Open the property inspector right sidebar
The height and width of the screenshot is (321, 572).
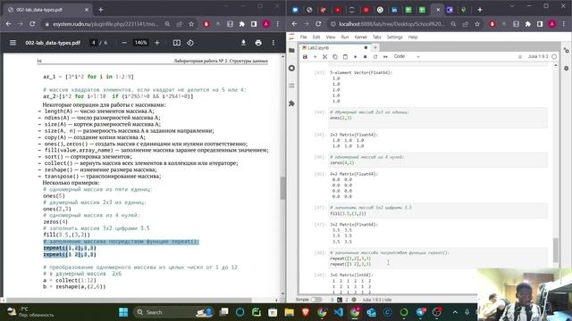point(566,51)
